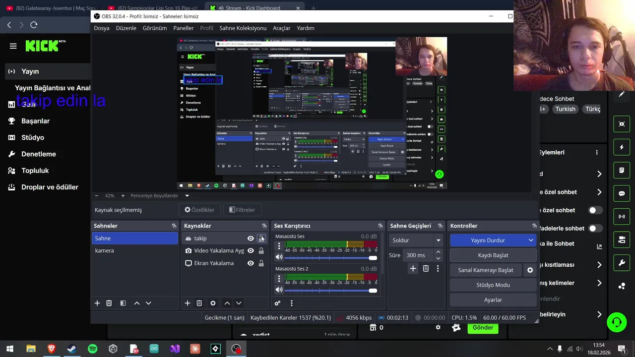Open Düzenle menu in OBS
This screenshot has width=635, height=357.
click(126, 28)
